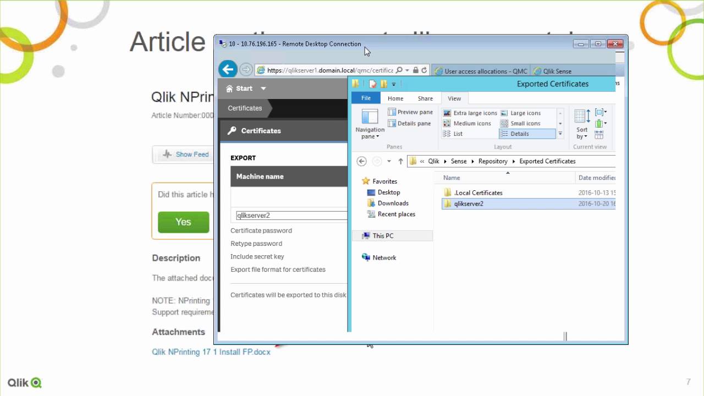Viewport: 704px width, 396px height.
Task: Click Certificates breadcrumb in QMC
Action: pyautogui.click(x=245, y=108)
